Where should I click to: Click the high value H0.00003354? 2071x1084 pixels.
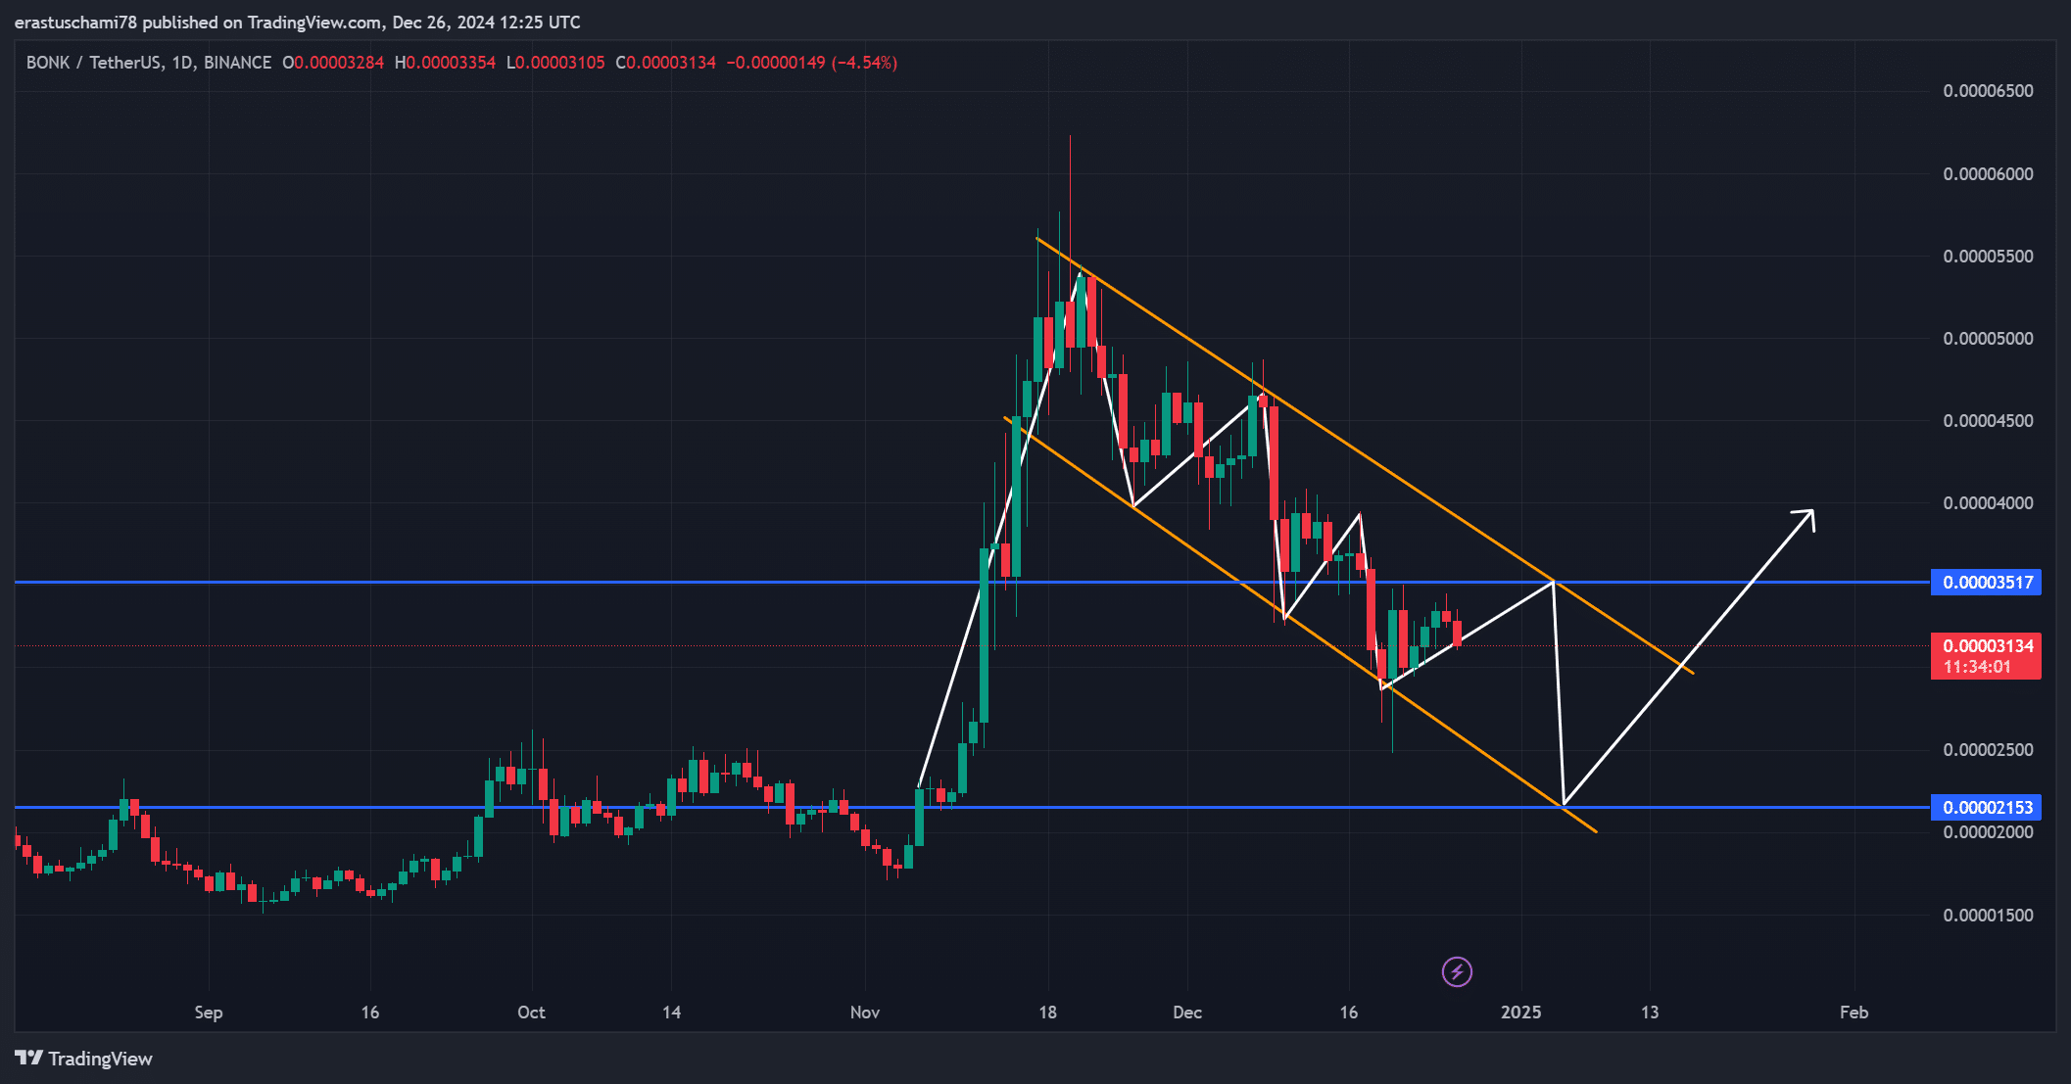click(445, 63)
